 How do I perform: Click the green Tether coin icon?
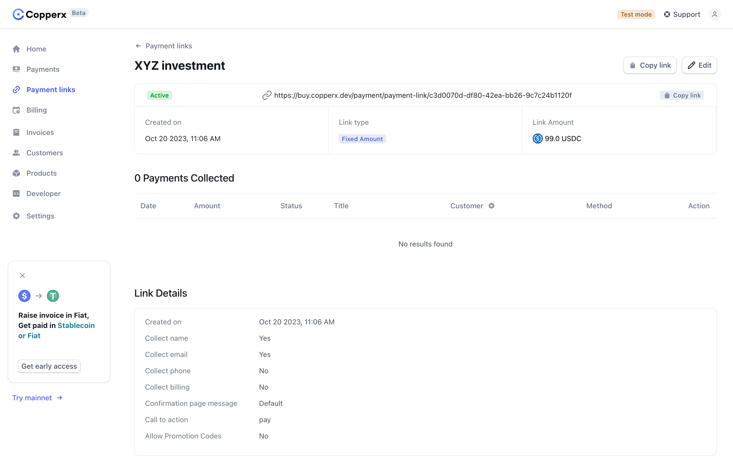click(x=53, y=296)
